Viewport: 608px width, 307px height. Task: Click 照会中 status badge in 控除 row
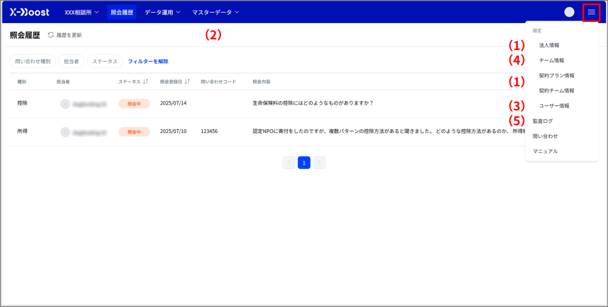134,103
